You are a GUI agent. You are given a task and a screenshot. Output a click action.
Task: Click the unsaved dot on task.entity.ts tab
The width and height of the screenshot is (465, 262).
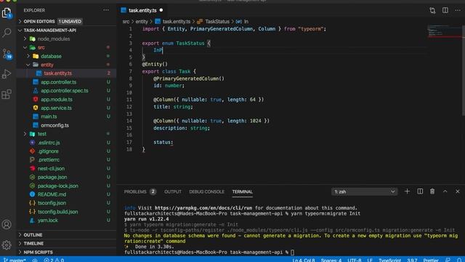[x=161, y=10]
